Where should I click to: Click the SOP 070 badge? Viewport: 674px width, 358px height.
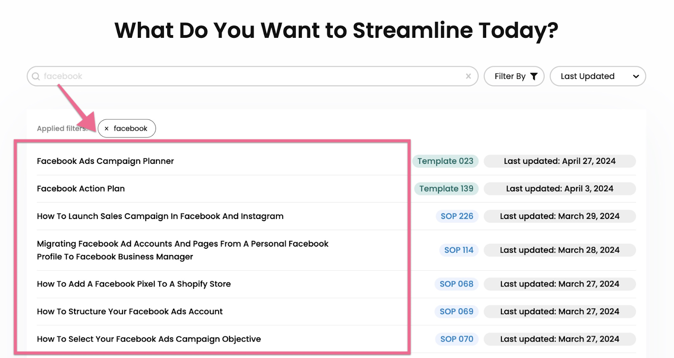[457, 339]
